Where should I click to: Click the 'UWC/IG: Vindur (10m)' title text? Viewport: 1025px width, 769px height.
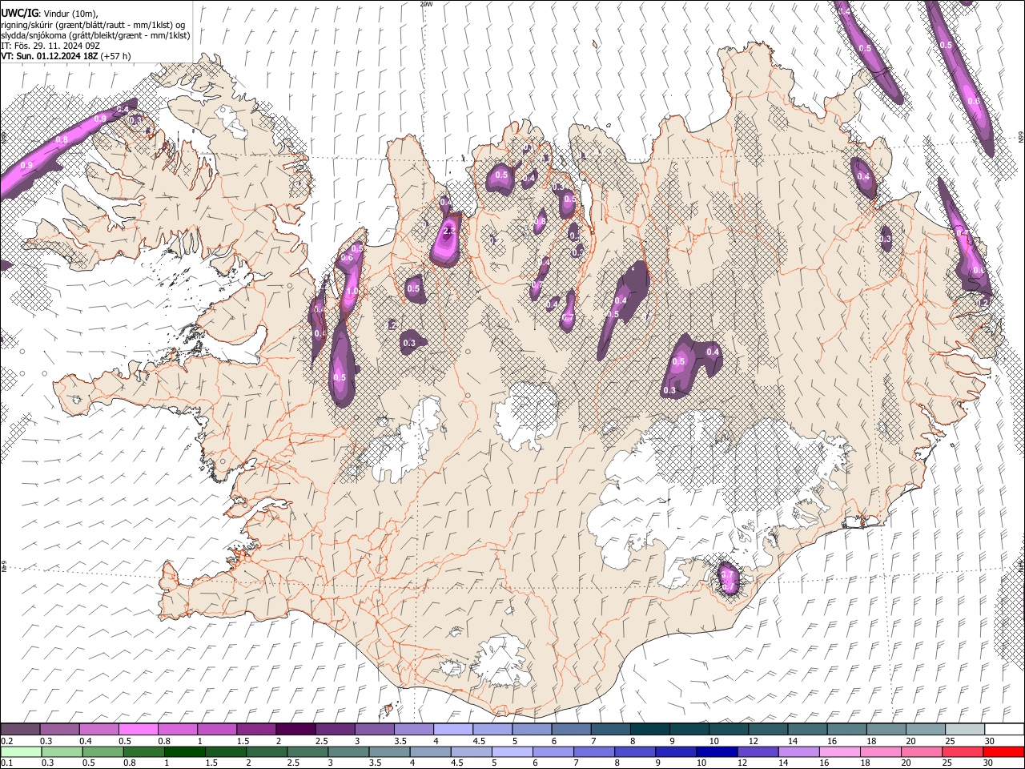click(50, 14)
